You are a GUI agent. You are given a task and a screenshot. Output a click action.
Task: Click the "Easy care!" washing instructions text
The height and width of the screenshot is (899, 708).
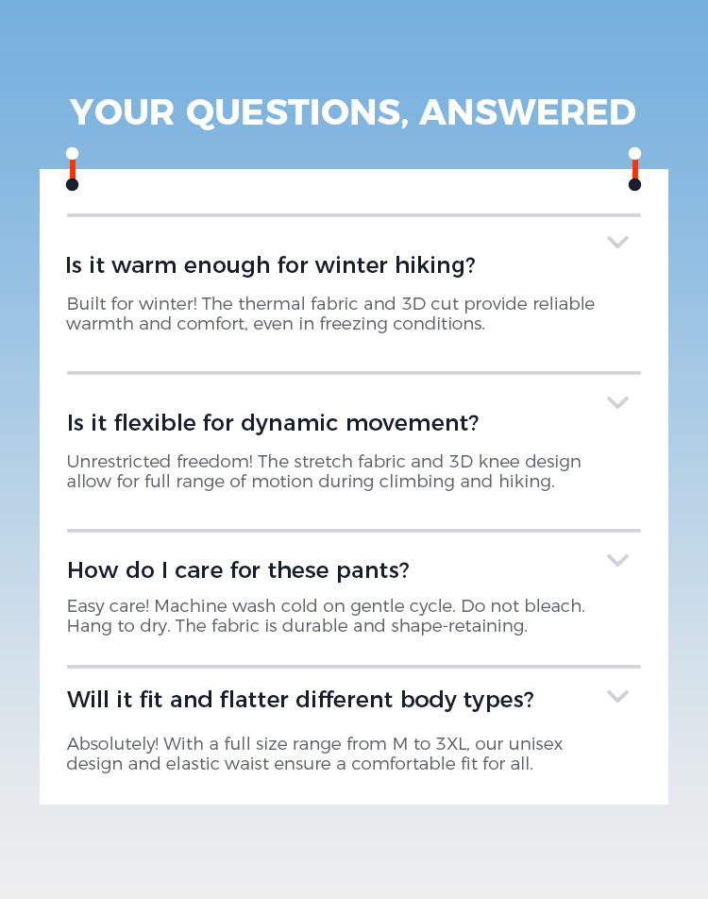pyautogui.click(x=326, y=616)
